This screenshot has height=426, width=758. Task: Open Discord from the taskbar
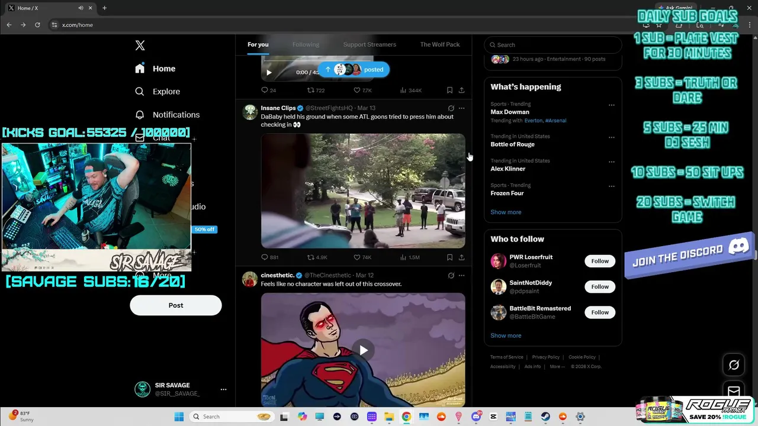click(x=476, y=417)
